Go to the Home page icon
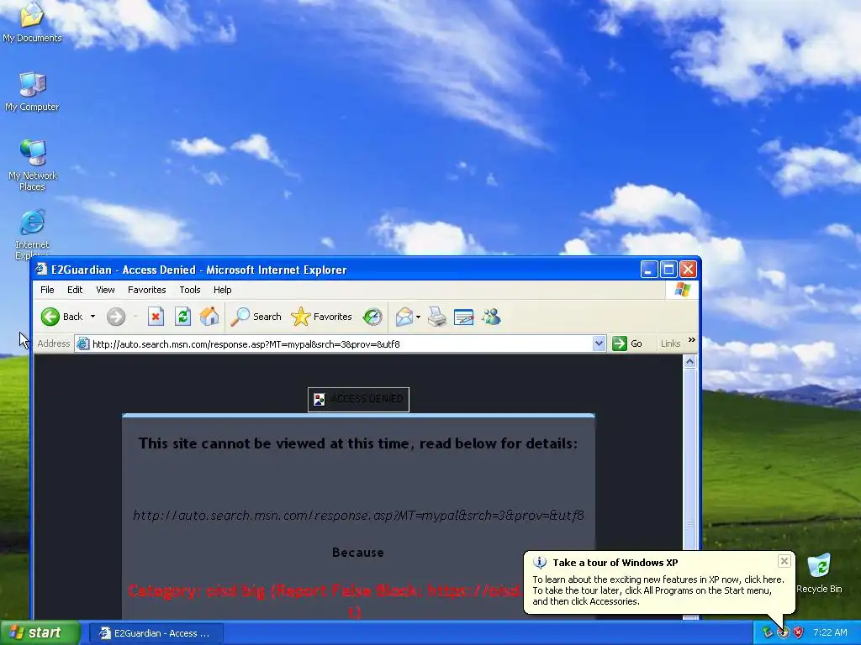 (209, 317)
